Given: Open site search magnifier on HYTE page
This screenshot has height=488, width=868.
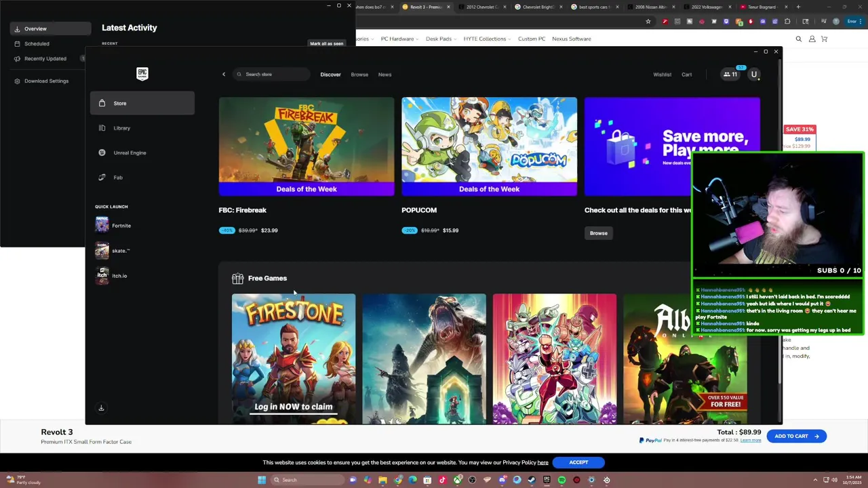Looking at the screenshot, I should coord(799,39).
